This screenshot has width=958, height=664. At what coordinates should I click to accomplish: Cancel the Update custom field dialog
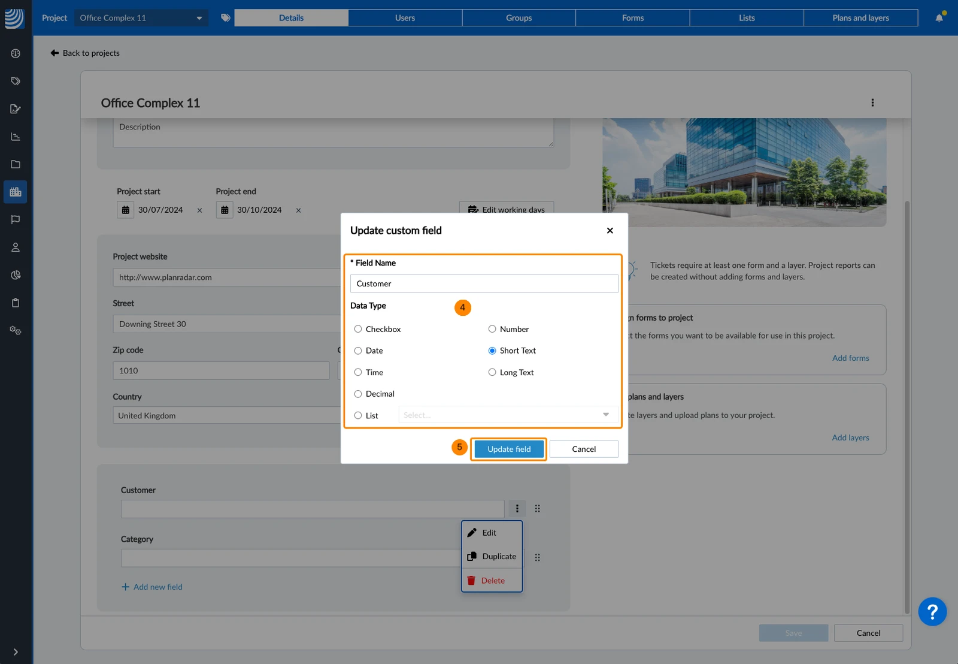(x=584, y=449)
